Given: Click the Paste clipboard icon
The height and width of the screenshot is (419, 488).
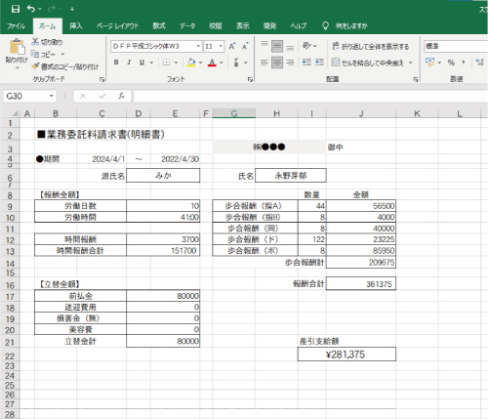Looking at the screenshot, I should 17,47.
